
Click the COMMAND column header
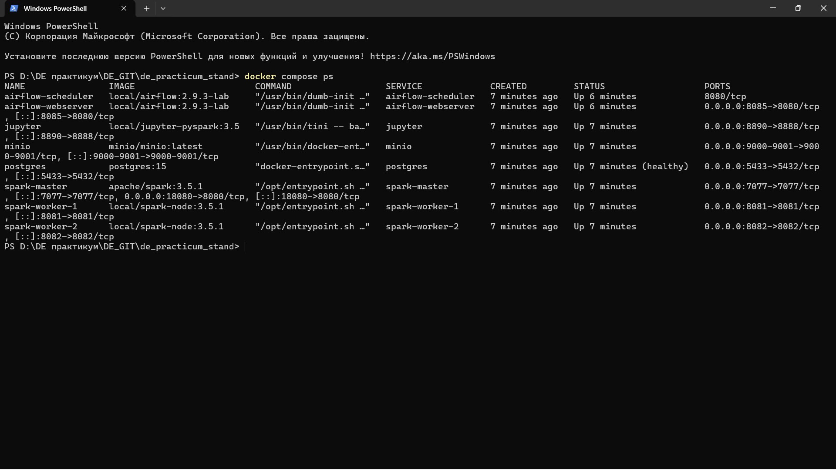point(273,87)
